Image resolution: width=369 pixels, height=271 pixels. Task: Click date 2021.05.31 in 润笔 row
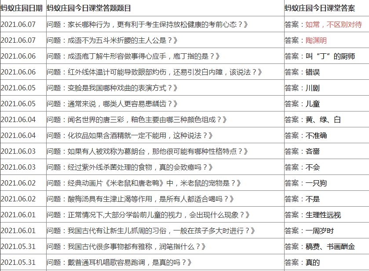(x=18, y=246)
